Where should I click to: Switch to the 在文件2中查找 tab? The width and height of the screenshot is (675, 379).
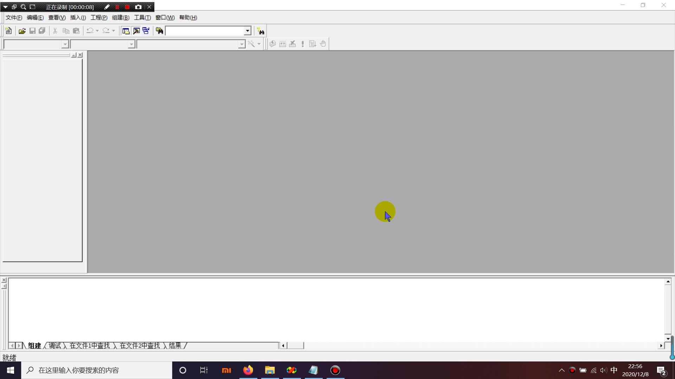[x=140, y=346]
